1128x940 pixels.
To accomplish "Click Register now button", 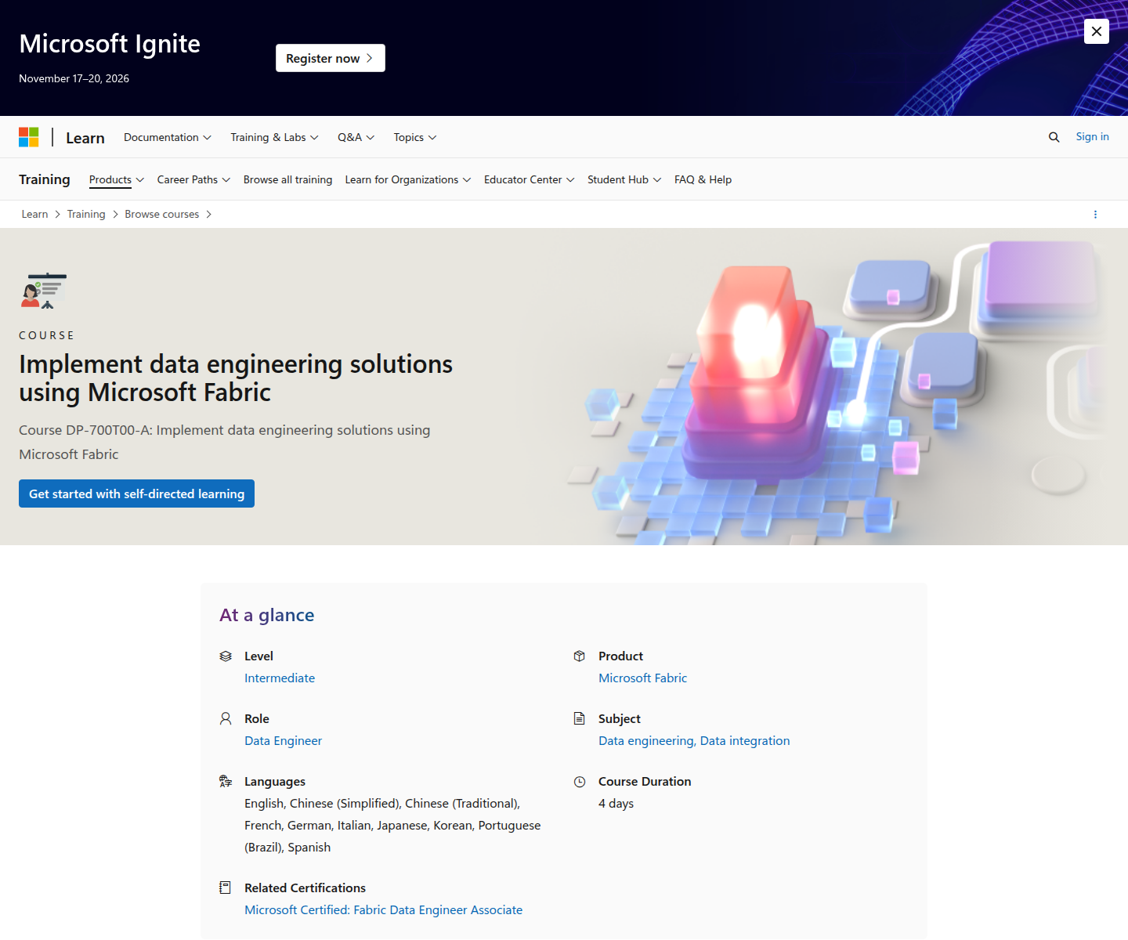I will click(331, 58).
